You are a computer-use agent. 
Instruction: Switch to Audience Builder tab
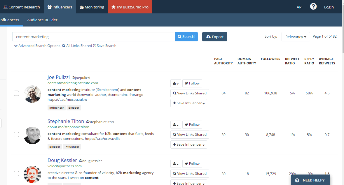tap(42, 20)
